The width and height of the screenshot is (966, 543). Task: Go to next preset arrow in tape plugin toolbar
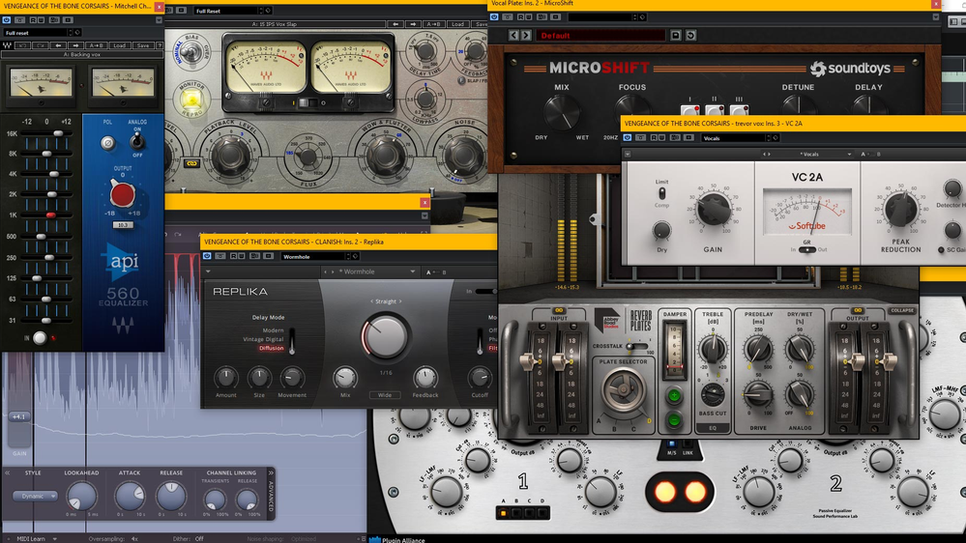click(412, 24)
